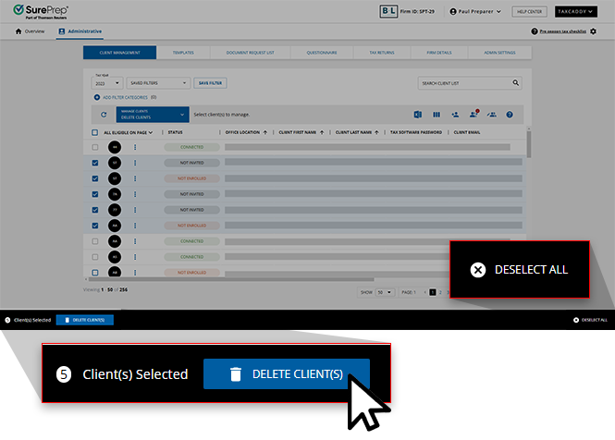Check the first Connected row checkbox
Image resolution: width=615 pixels, height=440 pixels.
click(95, 147)
